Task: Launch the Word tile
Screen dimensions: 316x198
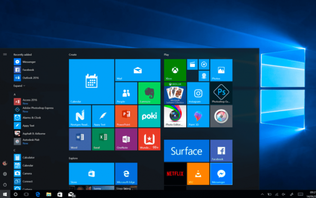Action: tap(80, 139)
